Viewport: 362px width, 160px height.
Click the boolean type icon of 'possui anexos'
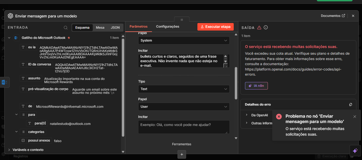tap(23, 140)
